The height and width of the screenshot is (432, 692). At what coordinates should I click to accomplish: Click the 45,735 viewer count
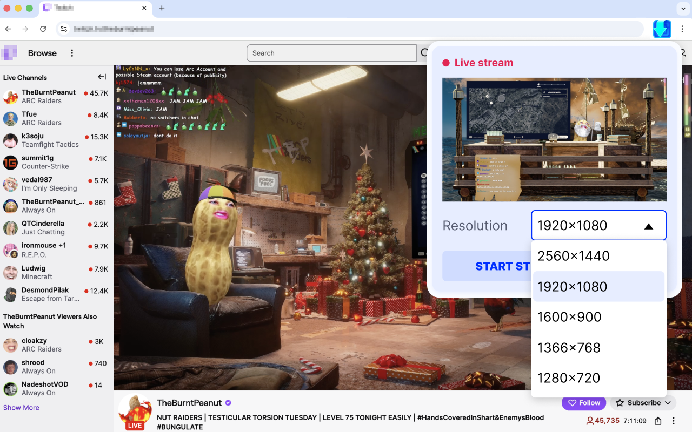(x=603, y=421)
